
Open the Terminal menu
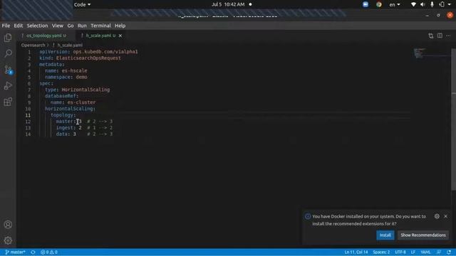click(100, 26)
